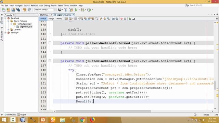This screenshot has width=219, height=123.
Task: Open the Tools menu
Action: point(66,5)
